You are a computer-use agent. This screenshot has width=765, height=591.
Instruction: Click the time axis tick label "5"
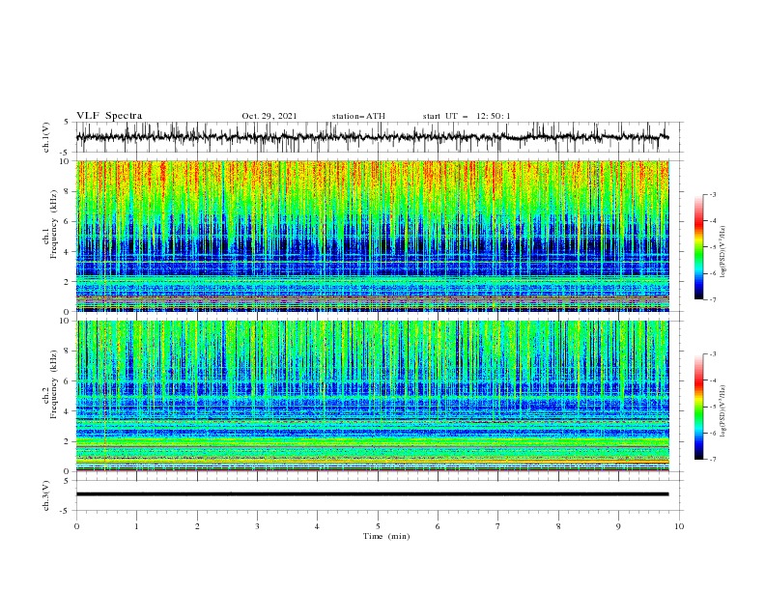[378, 526]
